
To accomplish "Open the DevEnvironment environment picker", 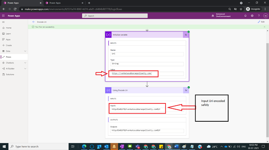I will [221, 15].
